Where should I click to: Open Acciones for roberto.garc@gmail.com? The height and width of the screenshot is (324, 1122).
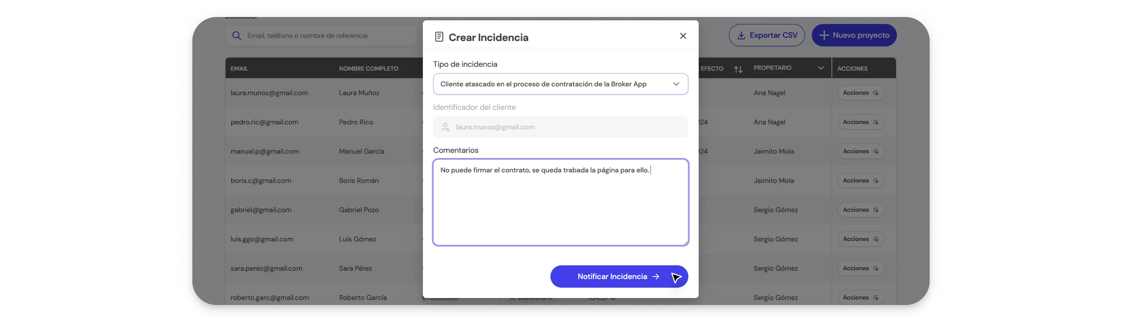click(x=861, y=297)
